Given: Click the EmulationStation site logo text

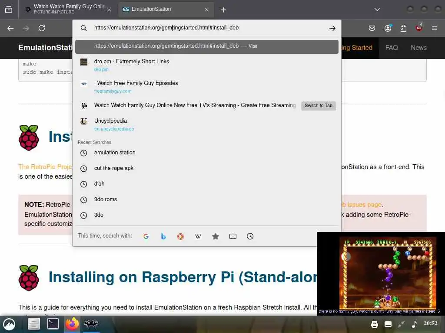Looking at the screenshot, I should 45,48.
